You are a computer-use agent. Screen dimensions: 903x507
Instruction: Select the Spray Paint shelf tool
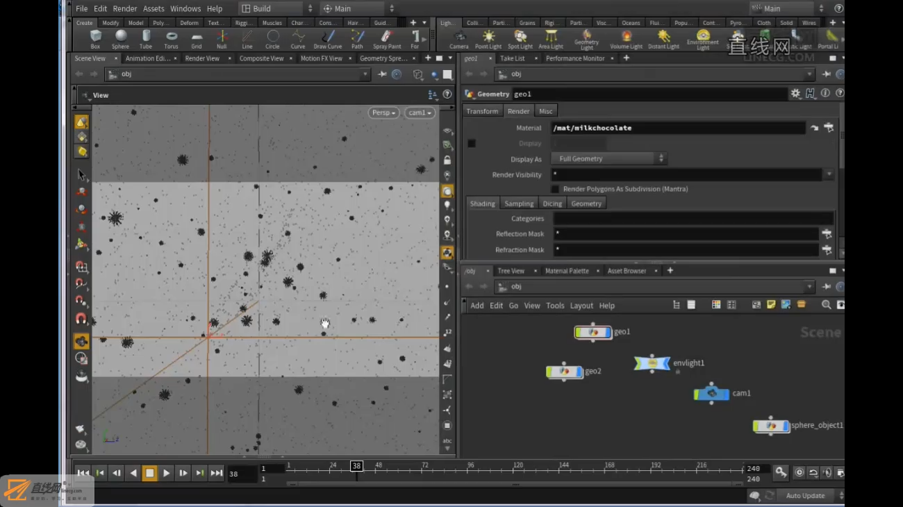(387, 39)
